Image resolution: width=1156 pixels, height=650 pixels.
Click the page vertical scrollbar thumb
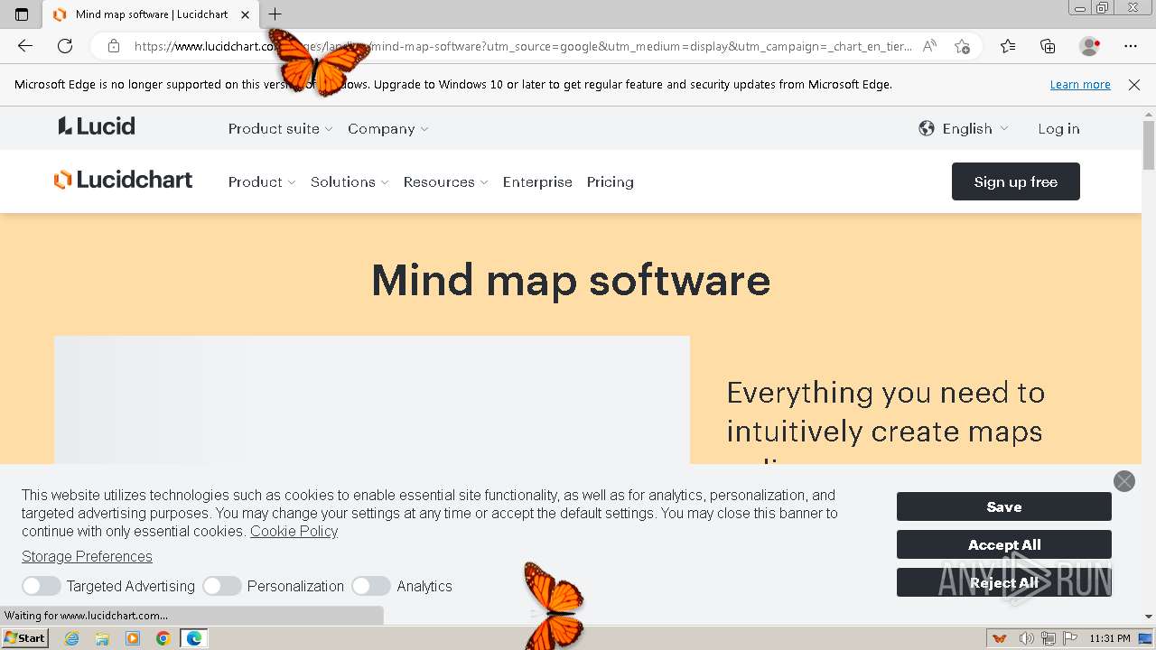coord(1149,144)
